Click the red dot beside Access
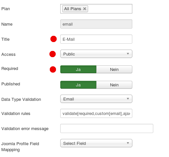Image resolution: width=169 pixels, height=157 pixels. click(52, 54)
